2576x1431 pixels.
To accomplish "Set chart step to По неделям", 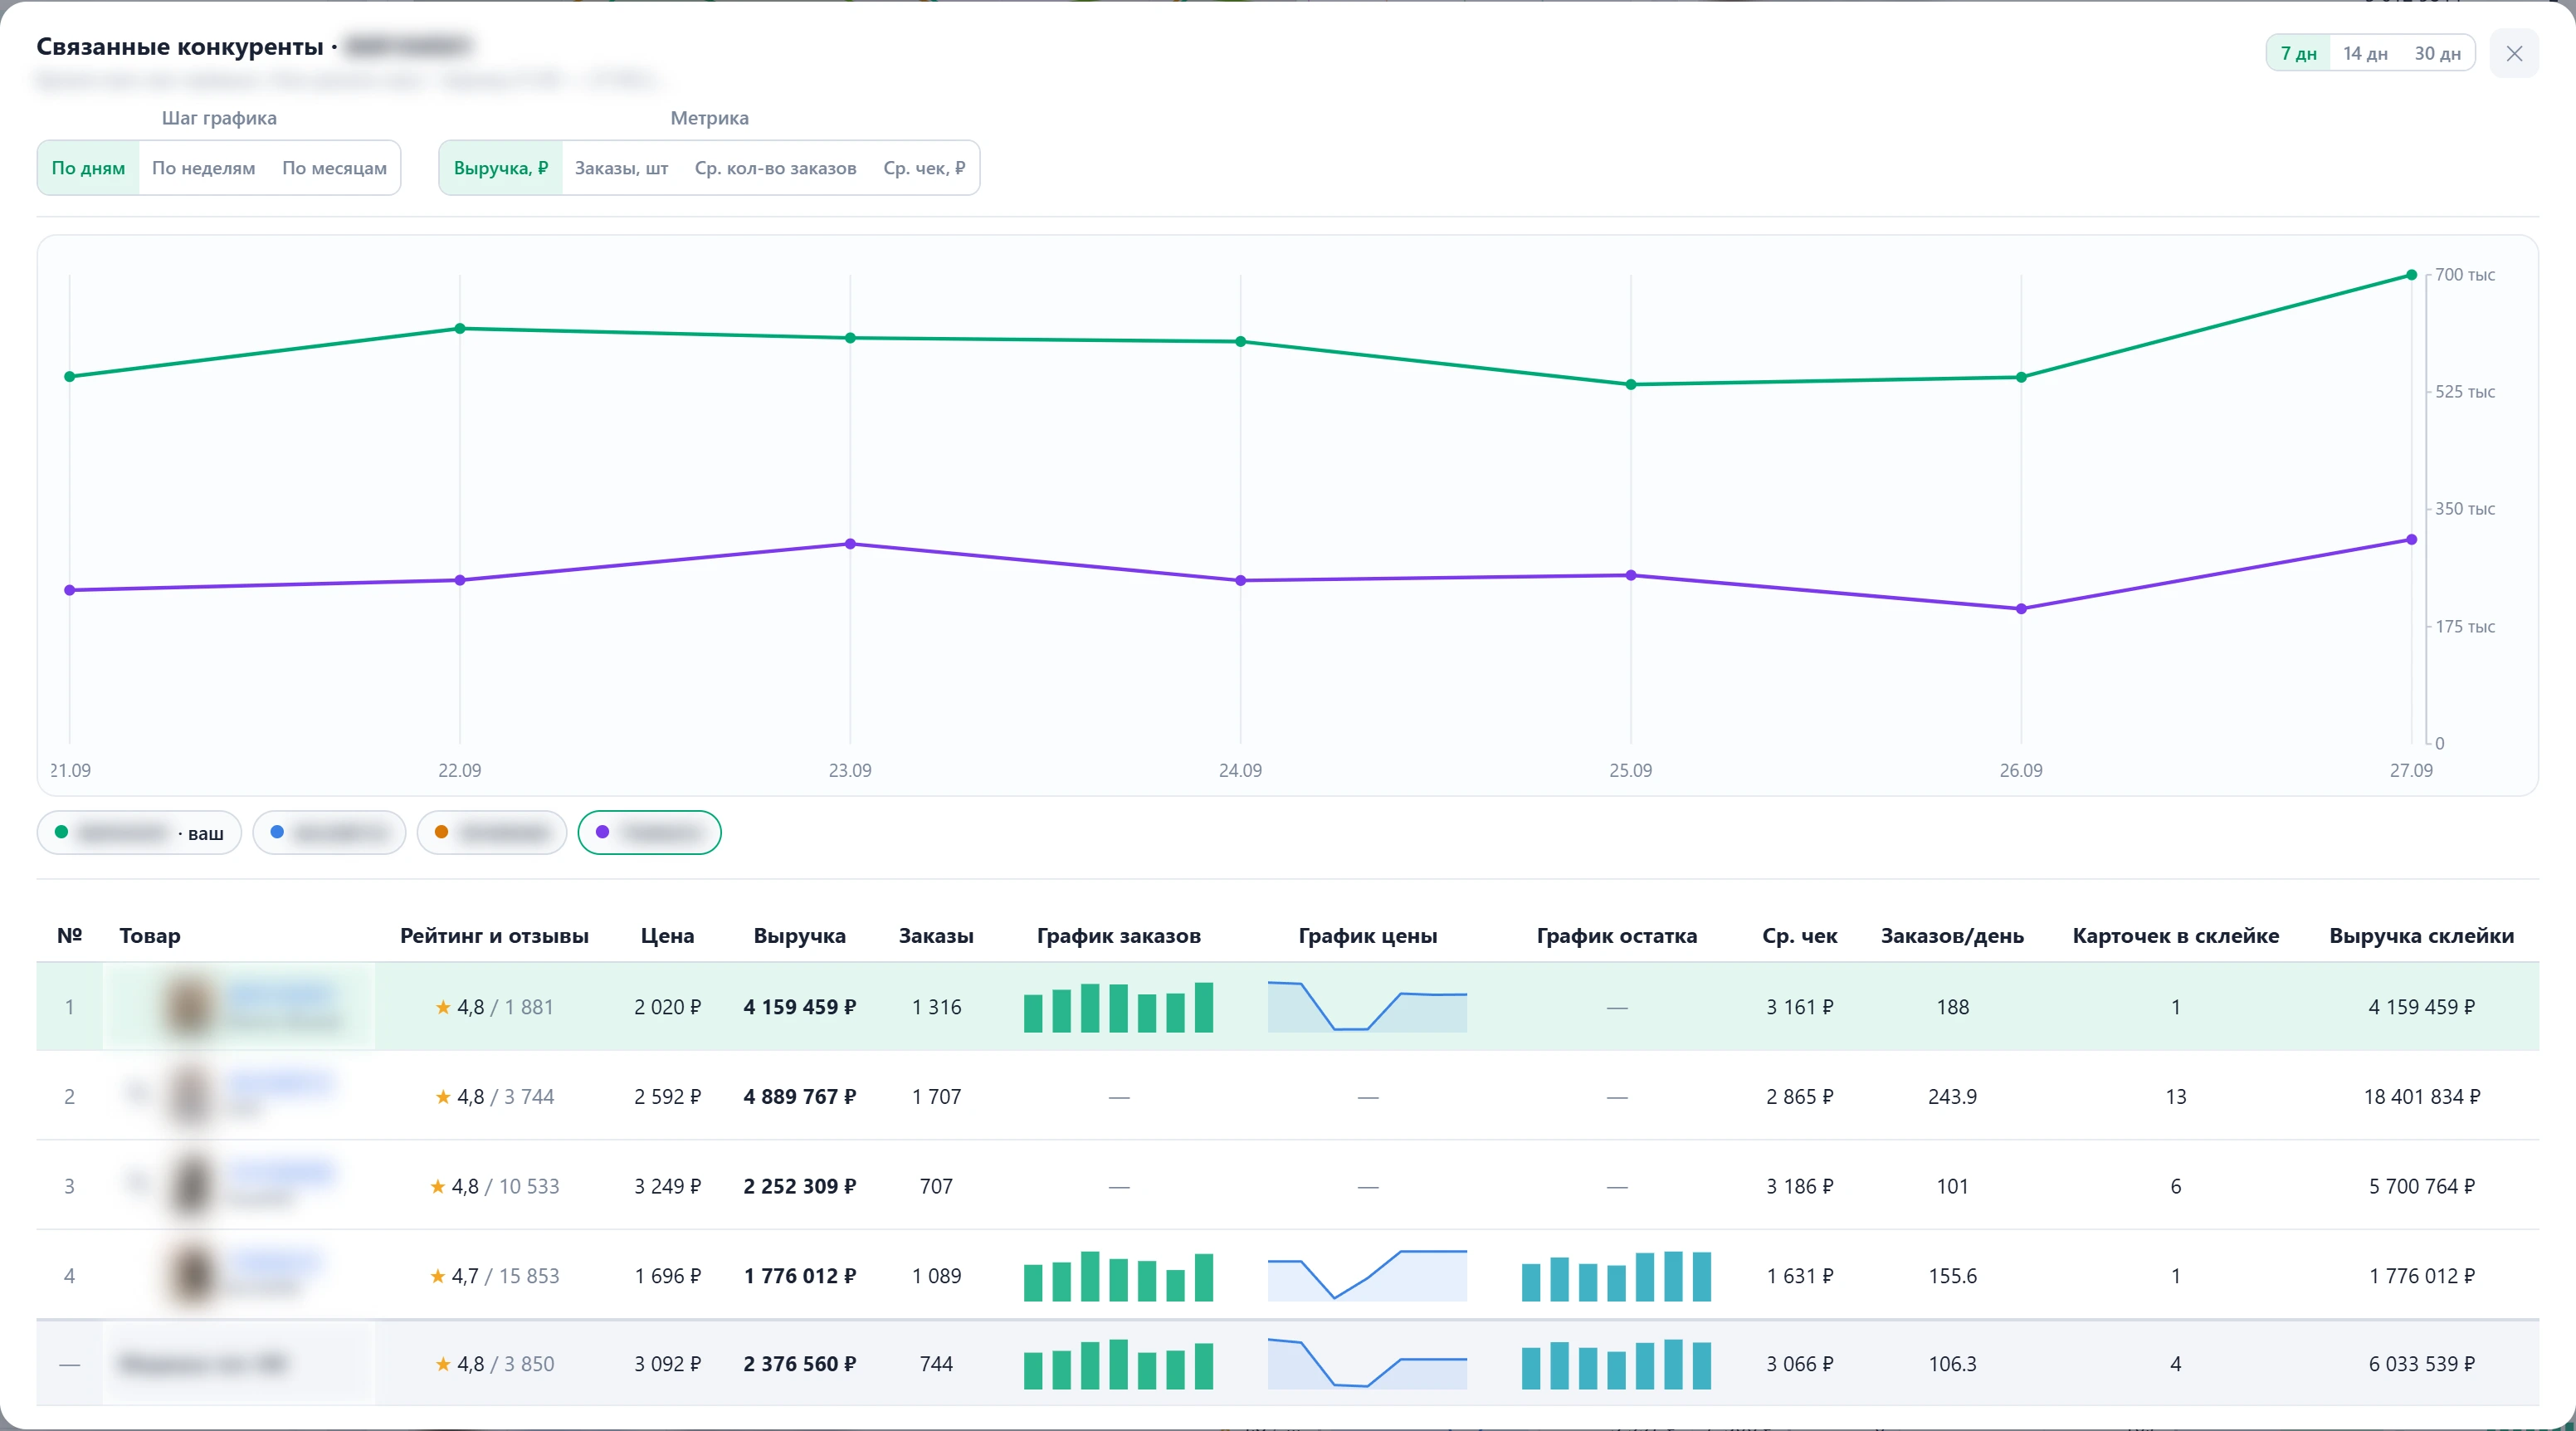I will (x=203, y=168).
